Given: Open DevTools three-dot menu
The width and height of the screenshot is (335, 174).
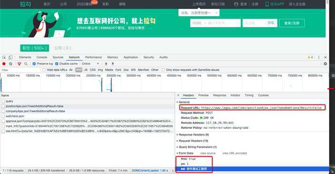Looking at the screenshot, I should click(x=319, y=57).
